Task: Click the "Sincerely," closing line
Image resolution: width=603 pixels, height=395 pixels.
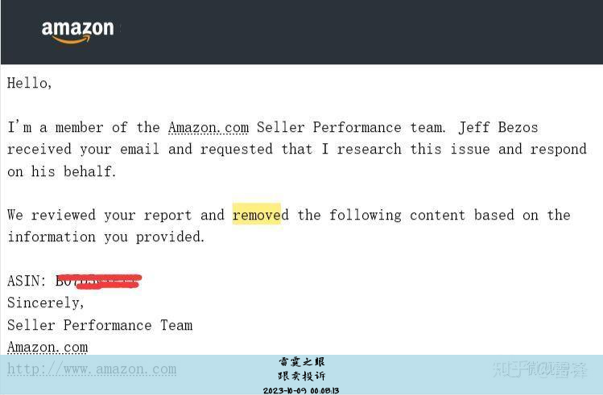Action: 46,302
